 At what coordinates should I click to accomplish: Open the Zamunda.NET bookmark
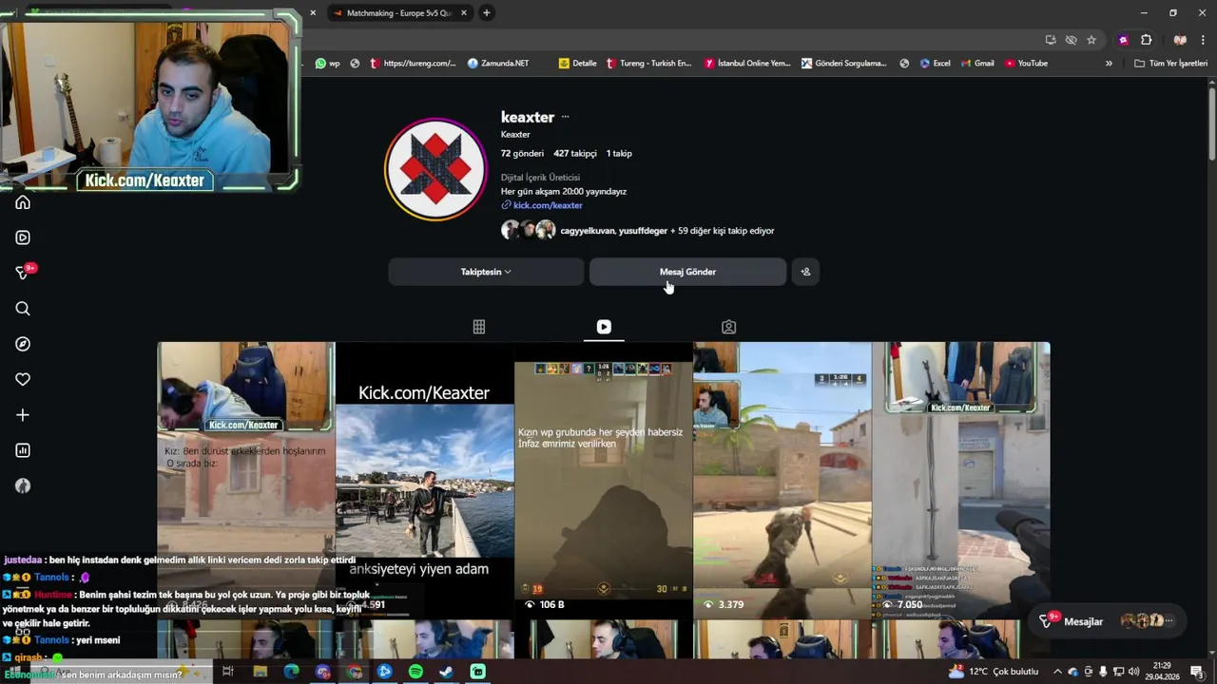click(x=498, y=64)
